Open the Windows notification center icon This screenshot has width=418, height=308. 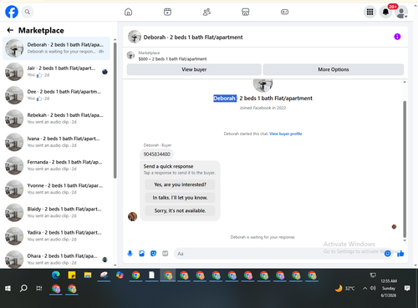407,288
